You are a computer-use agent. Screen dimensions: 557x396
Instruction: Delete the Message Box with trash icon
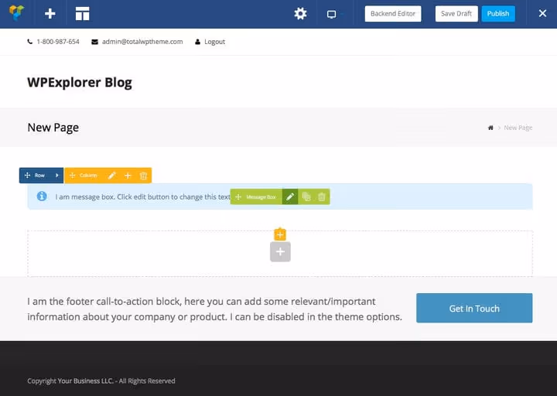click(x=322, y=196)
